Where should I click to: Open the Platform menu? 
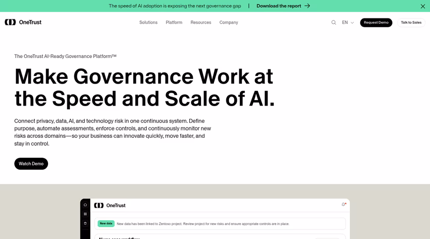click(174, 22)
